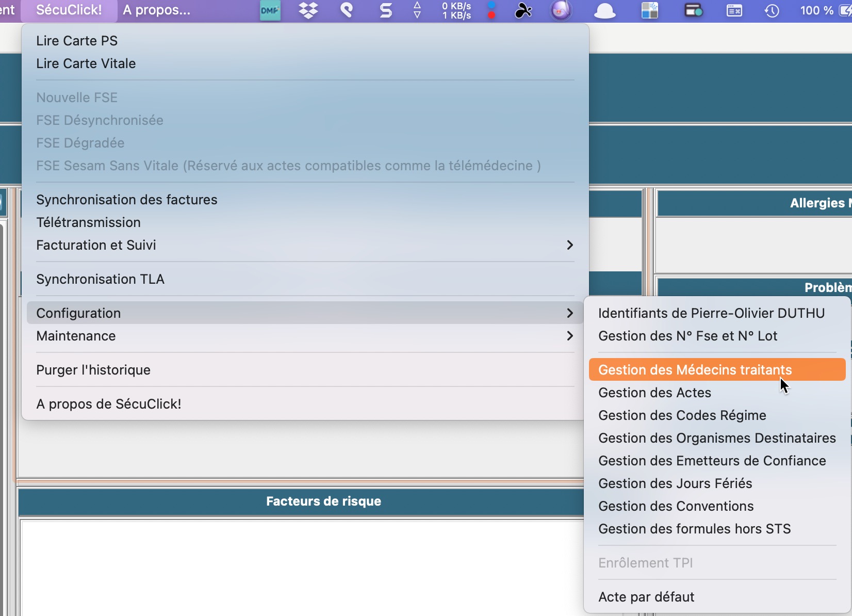Viewport: 852px width, 616px height.
Task: Open Gestion des Jours Fériés
Action: point(717,483)
